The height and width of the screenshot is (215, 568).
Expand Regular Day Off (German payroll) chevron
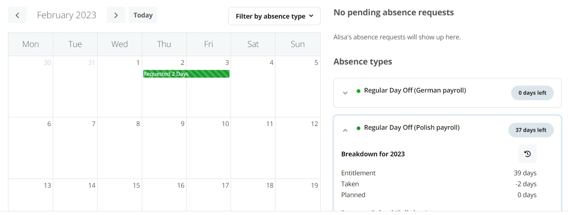[x=345, y=93]
